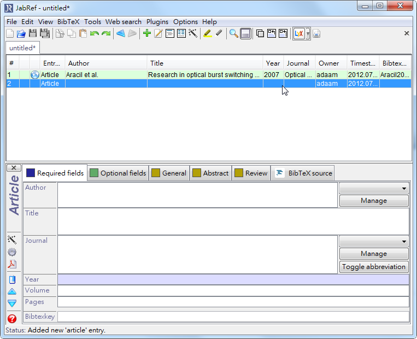Switch to Review tab
The height and width of the screenshot is (339, 417).
click(251, 173)
